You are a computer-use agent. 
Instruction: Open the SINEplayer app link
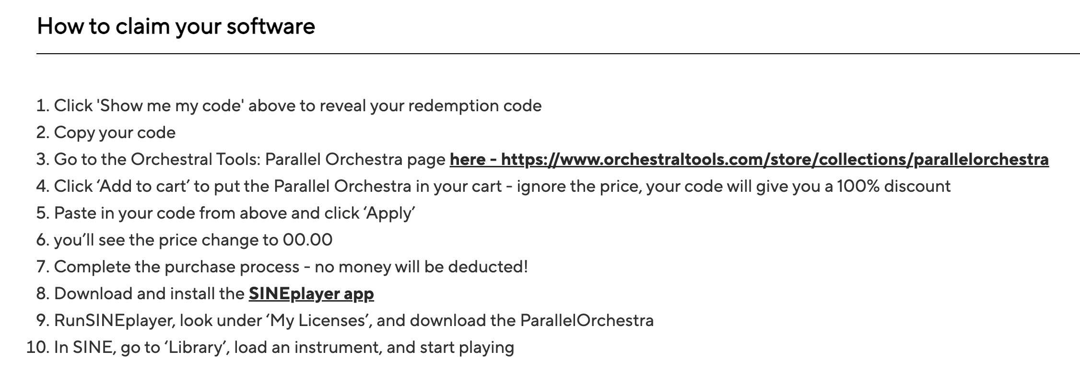point(311,294)
